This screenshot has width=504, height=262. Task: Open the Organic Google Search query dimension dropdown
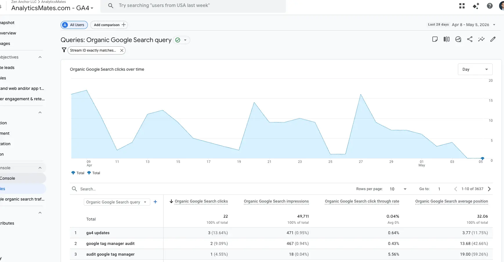pos(117,202)
